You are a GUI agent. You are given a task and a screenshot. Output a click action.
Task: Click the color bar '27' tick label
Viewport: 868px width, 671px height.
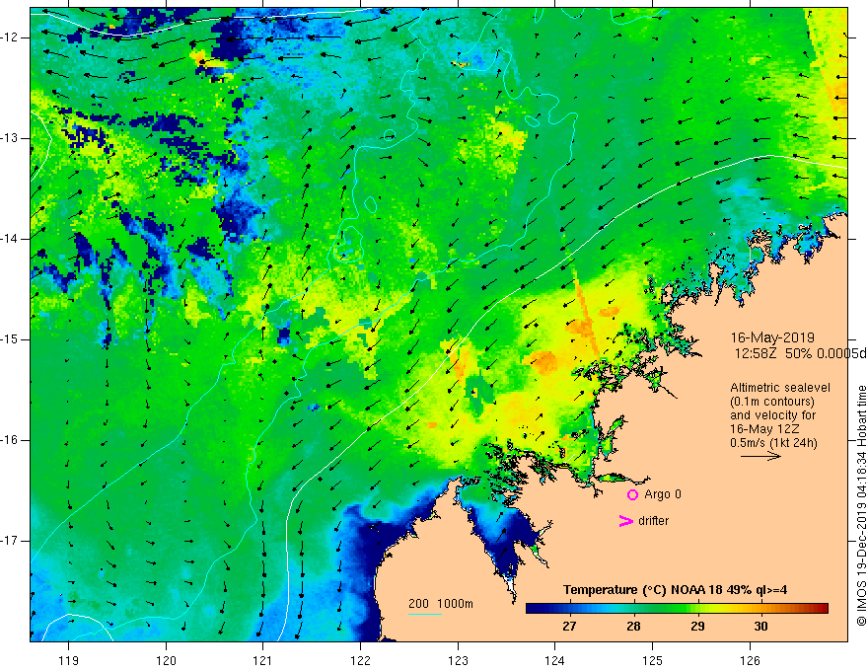point(569,627)
